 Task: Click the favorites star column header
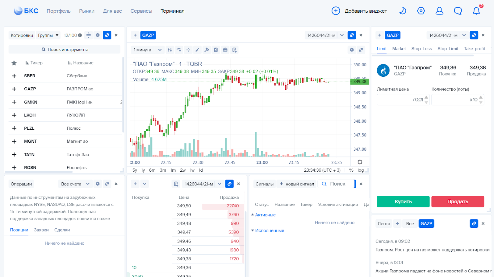[14, 63]
